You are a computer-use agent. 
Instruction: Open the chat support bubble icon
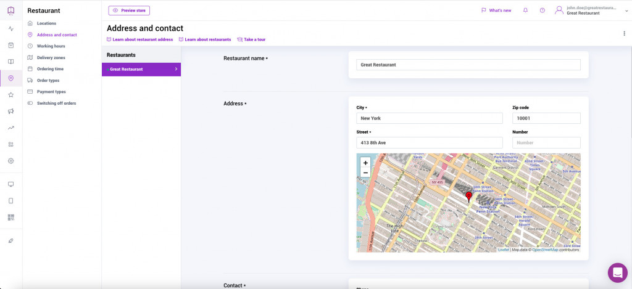click(x=617, y=272)
